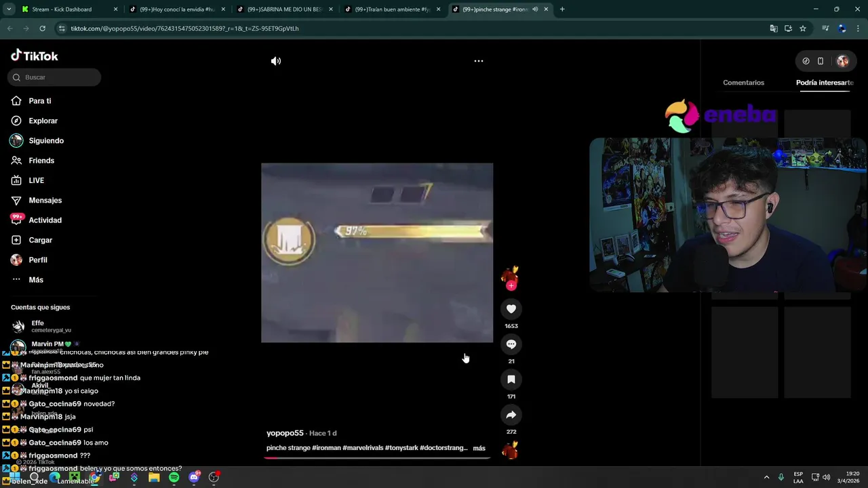The height and width of the screenshot is (488, 868).
Task: Switch to the SABRINA ME DIO UN BESO tab
Action: (284, 9)
